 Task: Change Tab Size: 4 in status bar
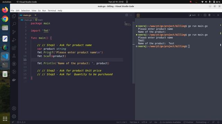coord(134,122)
